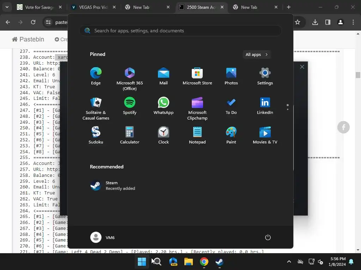The image size is (361, 270).
Task: Launch WhatsApp from Start menu
Action: click(164, 106)
